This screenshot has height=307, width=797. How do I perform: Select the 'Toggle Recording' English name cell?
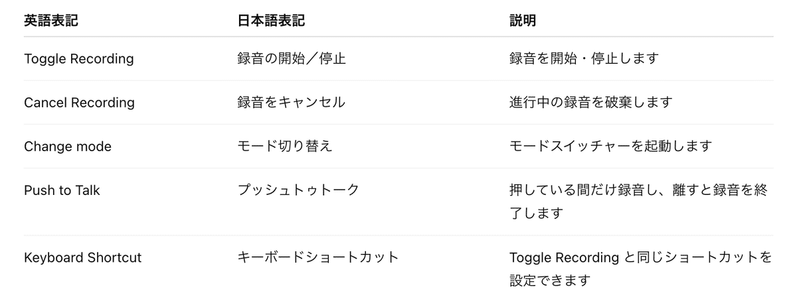[78, 59]
